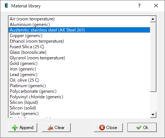Click the scrollbar up arrow

pos(153,19)
